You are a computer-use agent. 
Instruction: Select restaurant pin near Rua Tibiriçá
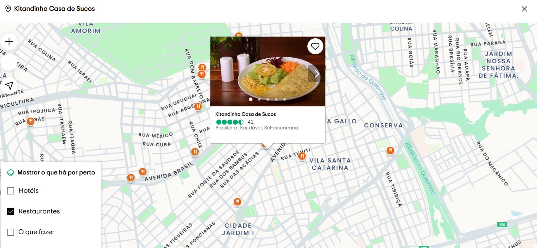tap(390, 150)
